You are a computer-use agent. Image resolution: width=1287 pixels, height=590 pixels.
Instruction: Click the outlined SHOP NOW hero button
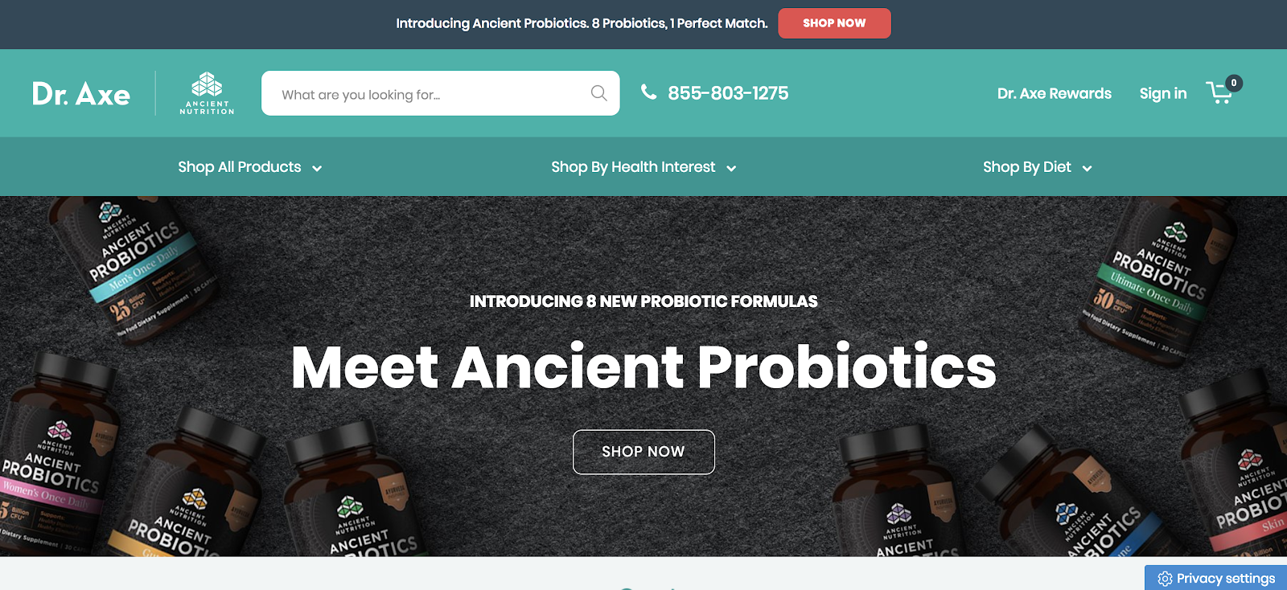click(643, 452)
